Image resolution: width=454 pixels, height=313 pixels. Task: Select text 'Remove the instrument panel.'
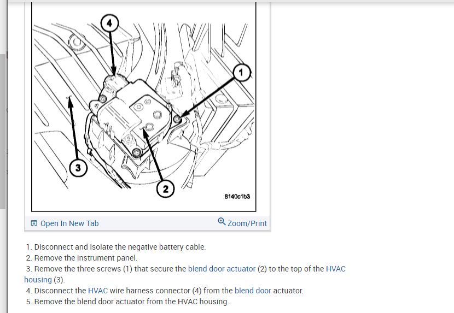click(86, 258)
